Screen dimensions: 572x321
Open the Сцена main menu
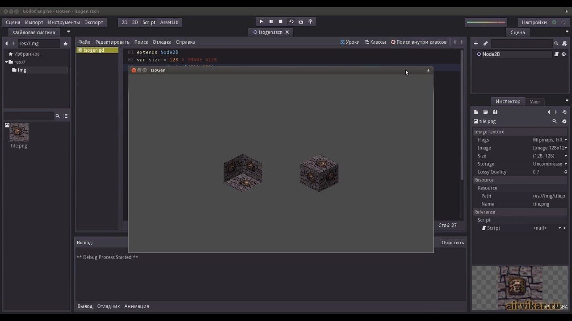click(x=13, y=22)
